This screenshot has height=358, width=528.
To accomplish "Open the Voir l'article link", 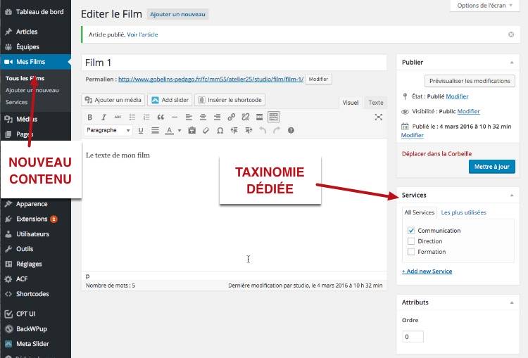I will click(142, 34).
